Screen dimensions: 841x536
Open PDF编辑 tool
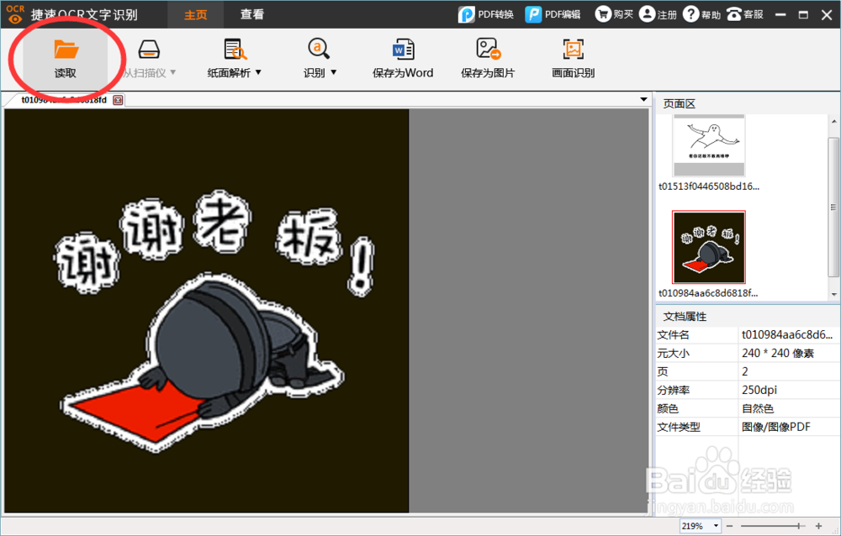click(553, 14)
